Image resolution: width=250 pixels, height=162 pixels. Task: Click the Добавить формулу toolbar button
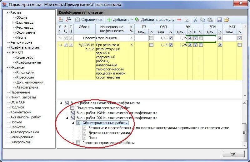155,20
